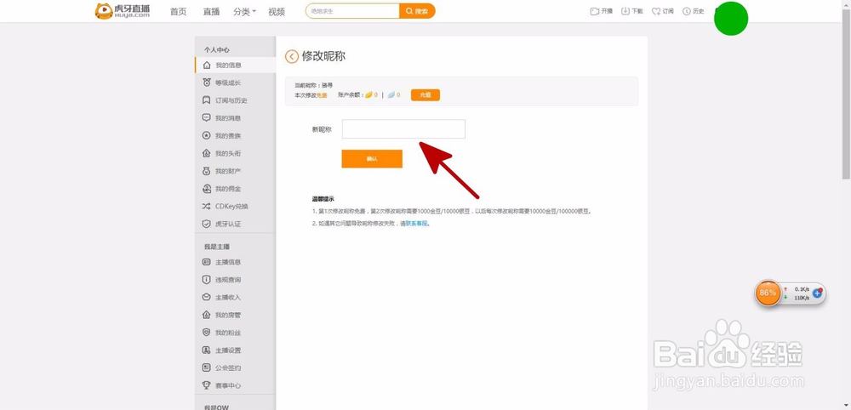Click the 110K/s download speed text
This screenshot has height=410, width=851.
802,298
